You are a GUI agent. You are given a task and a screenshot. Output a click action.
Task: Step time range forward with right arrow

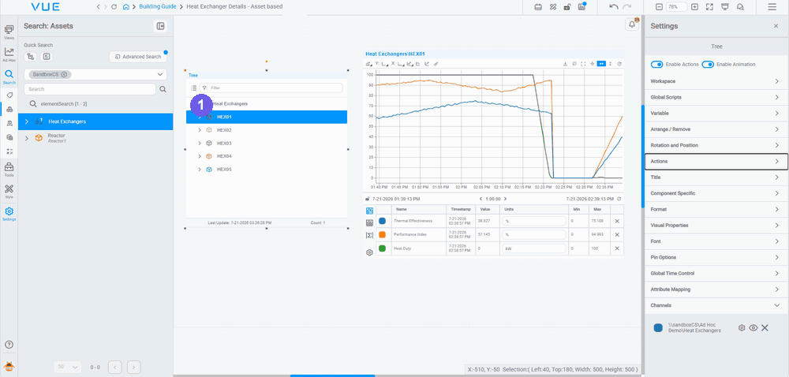505,199
